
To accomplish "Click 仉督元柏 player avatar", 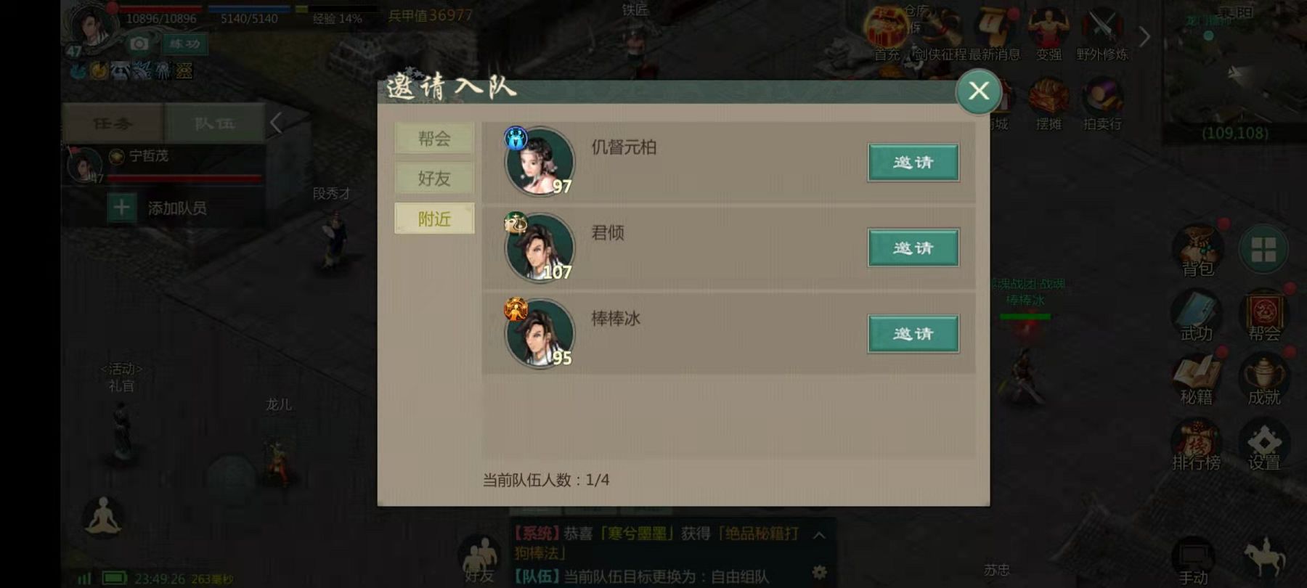I will tap(540, 161).
